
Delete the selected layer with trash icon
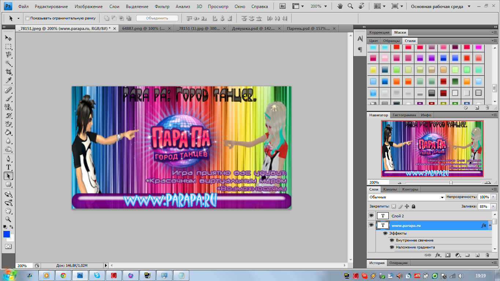point(487,255)
